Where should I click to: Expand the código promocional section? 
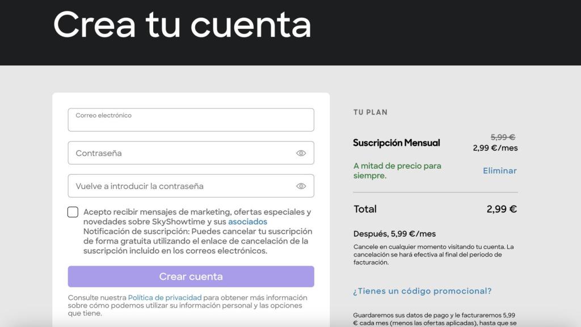422,291
